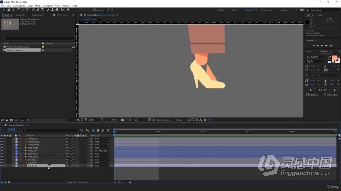The width and height of the screenshot is (341, 191).
Task: Enable Frame Blending for the timeline
Action: click(98, 131)
